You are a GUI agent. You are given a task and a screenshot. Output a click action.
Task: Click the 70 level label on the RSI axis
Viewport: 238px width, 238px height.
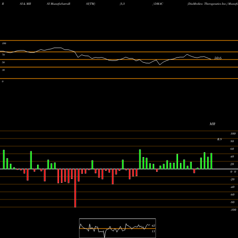3,55
